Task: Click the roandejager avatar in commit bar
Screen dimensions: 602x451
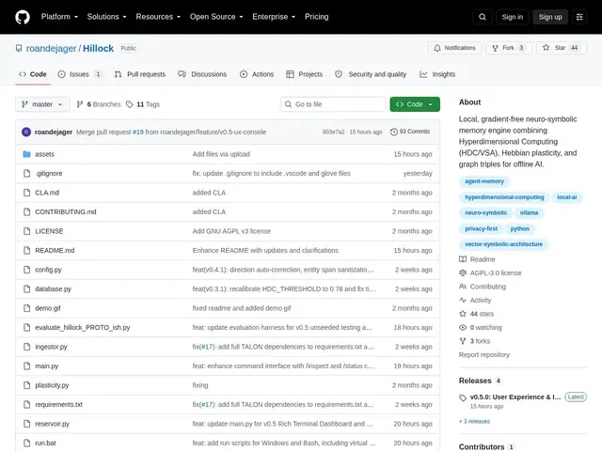Action: (x=26, y=132)
